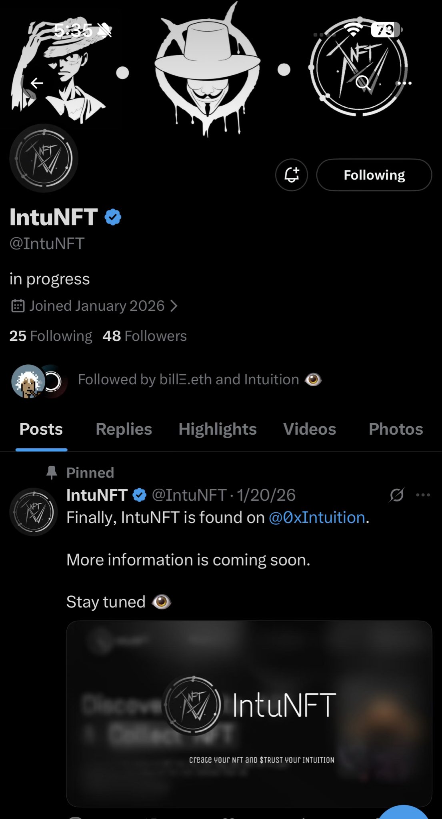View the 48 Followers list
442x819 pixels.
click(x=144, y=336)
